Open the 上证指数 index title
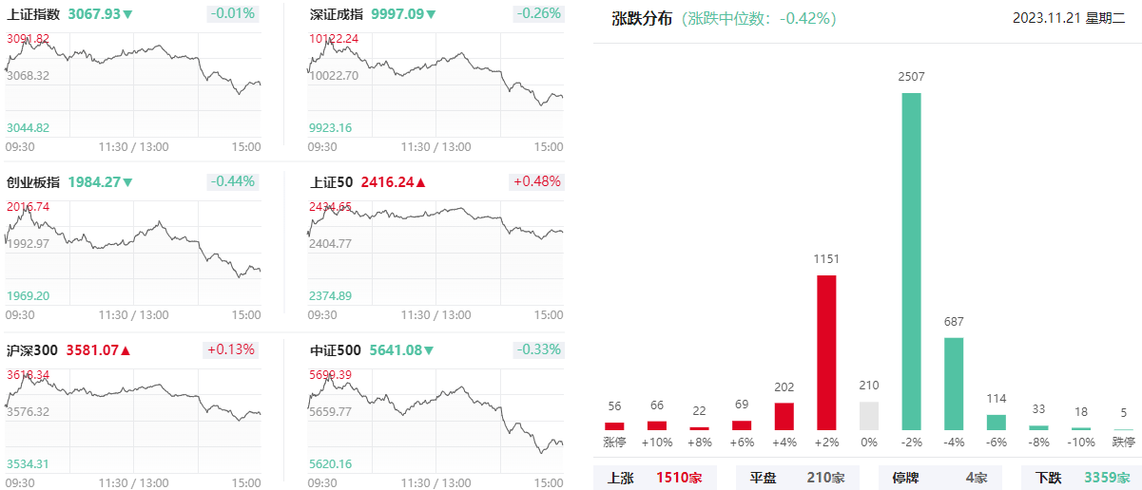The image size is (1142, 490). [33, 14]
